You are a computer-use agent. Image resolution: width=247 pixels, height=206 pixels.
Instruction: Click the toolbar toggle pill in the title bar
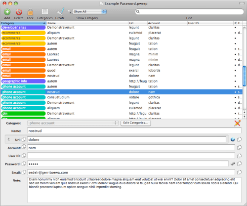(242, 3)
